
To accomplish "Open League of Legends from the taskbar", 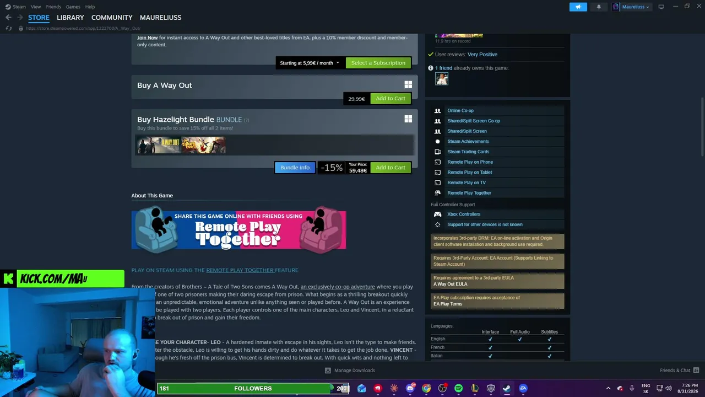I will (x=474, y=388).
